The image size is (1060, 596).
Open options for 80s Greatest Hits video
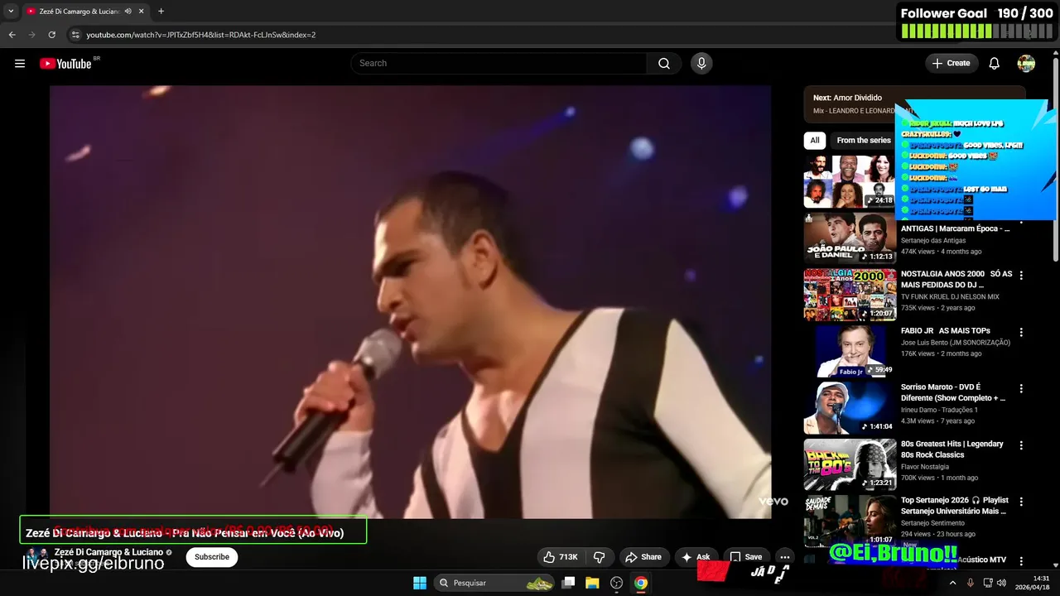coord(1021,445)
